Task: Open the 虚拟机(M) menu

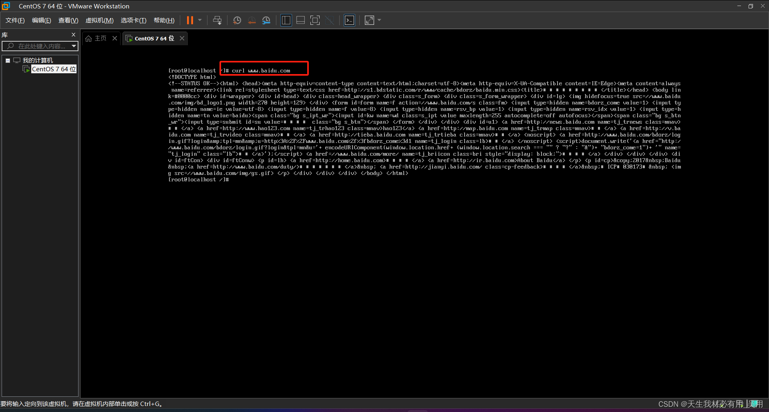Action: point(100,20)
